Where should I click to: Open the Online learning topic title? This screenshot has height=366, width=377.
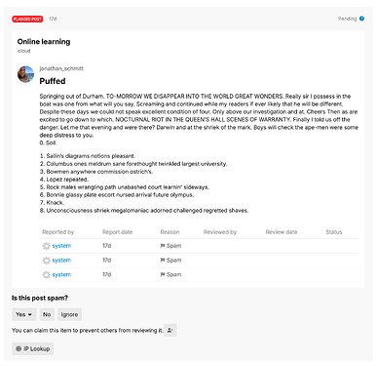pos(44,42)
